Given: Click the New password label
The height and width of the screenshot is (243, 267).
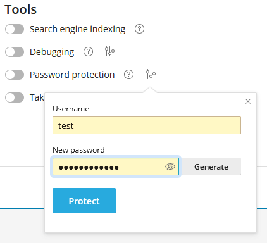Looking at the screenshot, I should pyautogui.click(x=78, y=150).
